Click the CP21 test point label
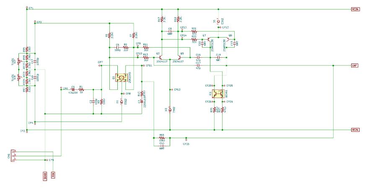The image size is (373, 188). [x=208, y=102]
